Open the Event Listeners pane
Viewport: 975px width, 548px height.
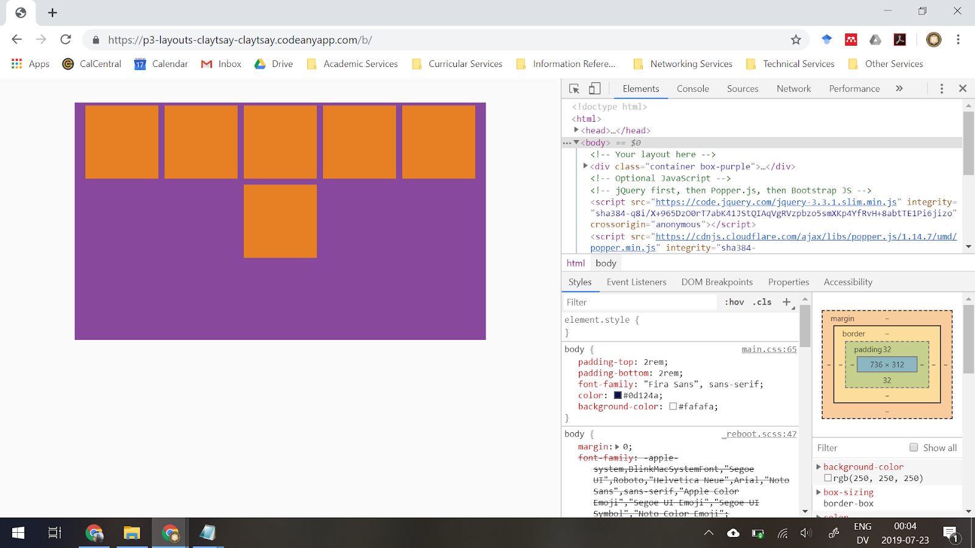coord(637,282)
